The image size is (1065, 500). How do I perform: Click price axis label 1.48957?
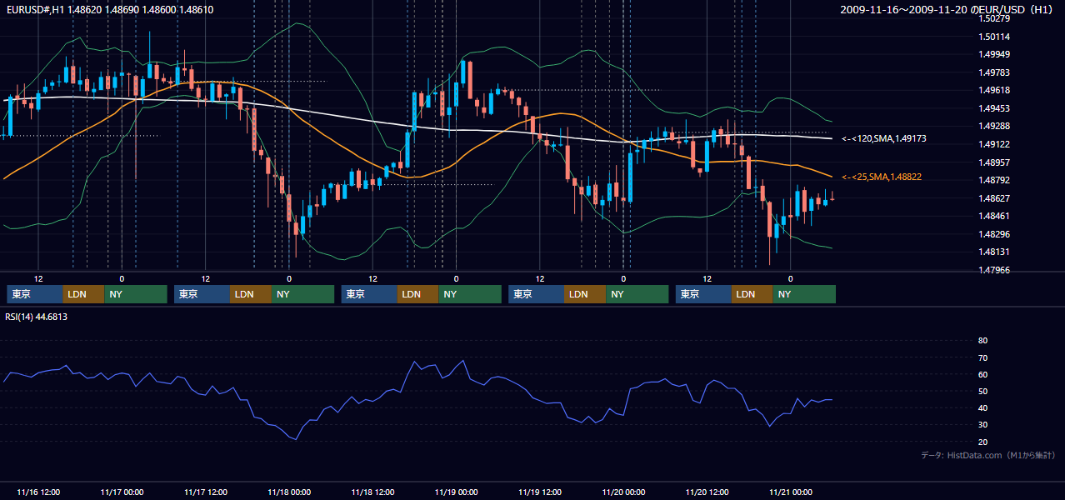[x=994, y=162]
